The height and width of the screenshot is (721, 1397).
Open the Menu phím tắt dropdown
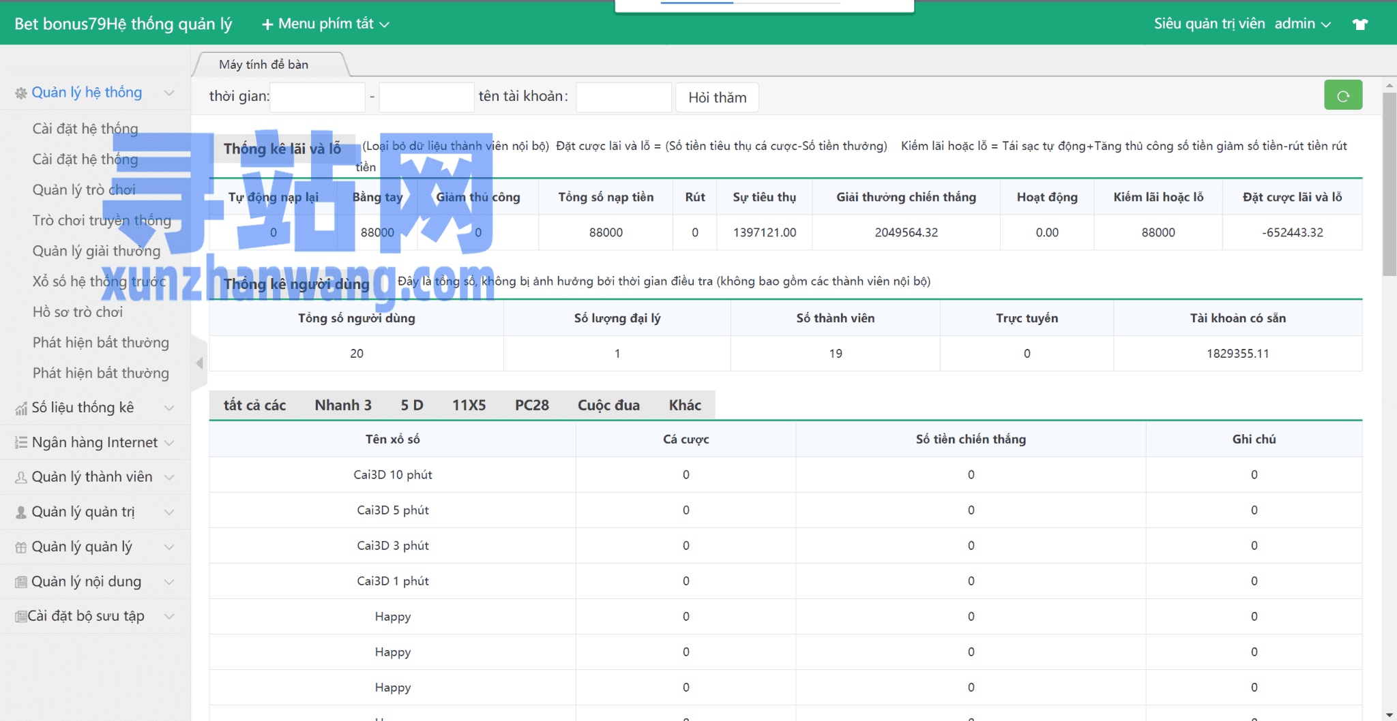[x=325, y=24]
